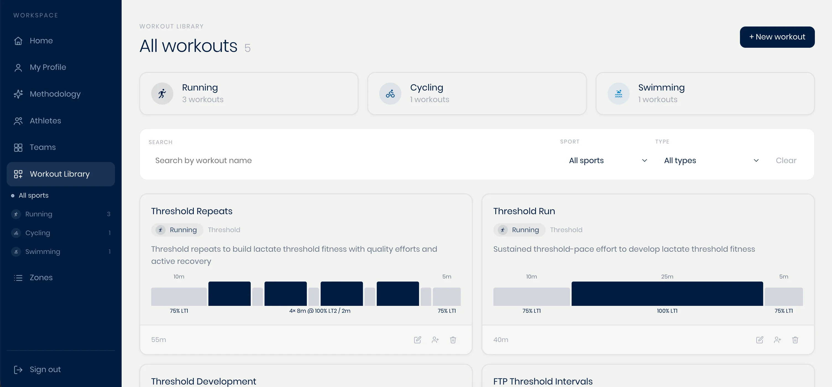The width and height of the screenshot is (832, 387).
Task: Filter sidebar by Swimming workouts
Action: click(x=61, y=251)
